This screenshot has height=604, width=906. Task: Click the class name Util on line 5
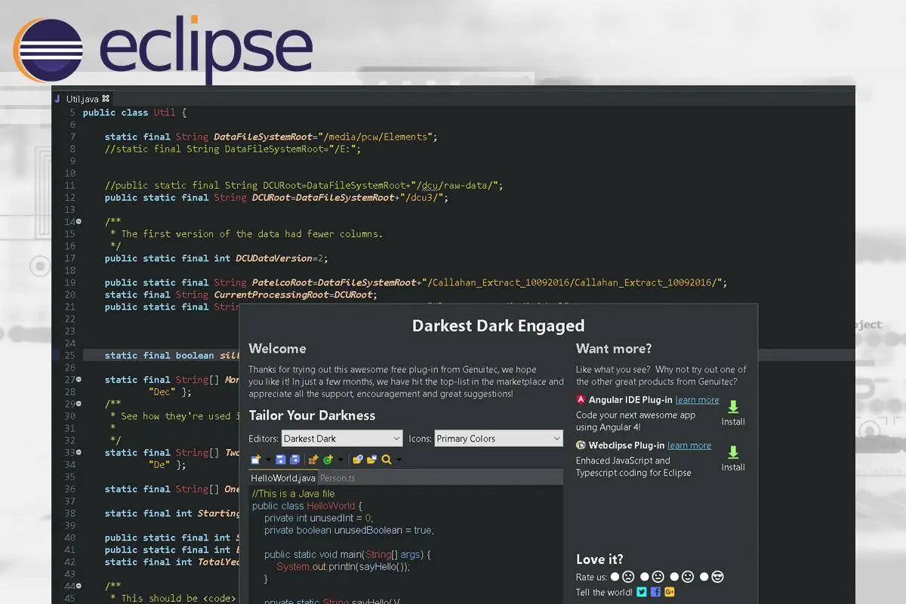(x=165, y=112)
